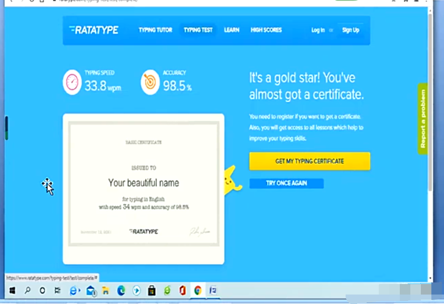This screenshot has height=304, width=444.
Task: Open the Report a problem side tab
Action: [x=423, y=118]
